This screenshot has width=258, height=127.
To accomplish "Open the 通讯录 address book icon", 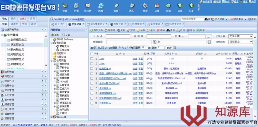I will [88, 7].
